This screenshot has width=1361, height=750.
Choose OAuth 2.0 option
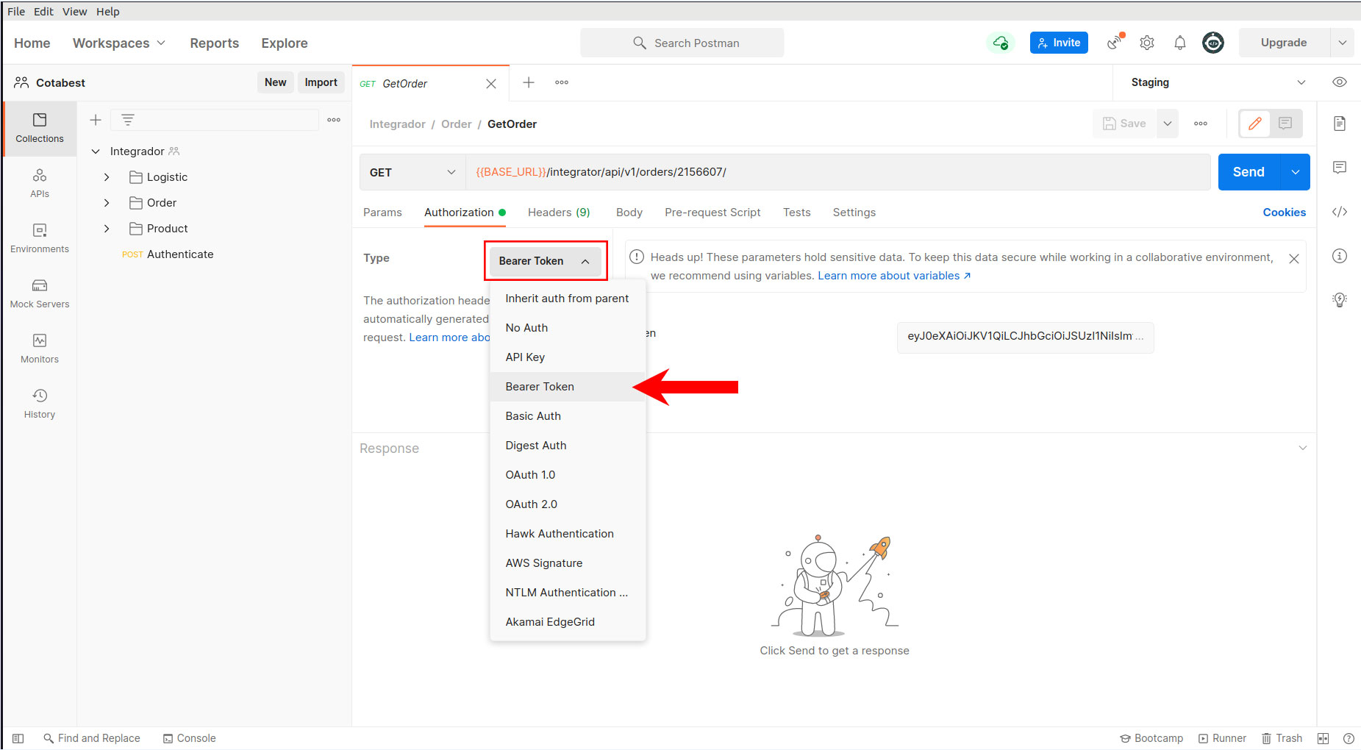tap(568, 504)
